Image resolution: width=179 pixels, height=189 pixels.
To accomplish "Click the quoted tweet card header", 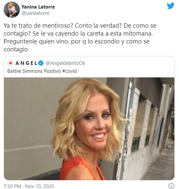I will 89,67.
